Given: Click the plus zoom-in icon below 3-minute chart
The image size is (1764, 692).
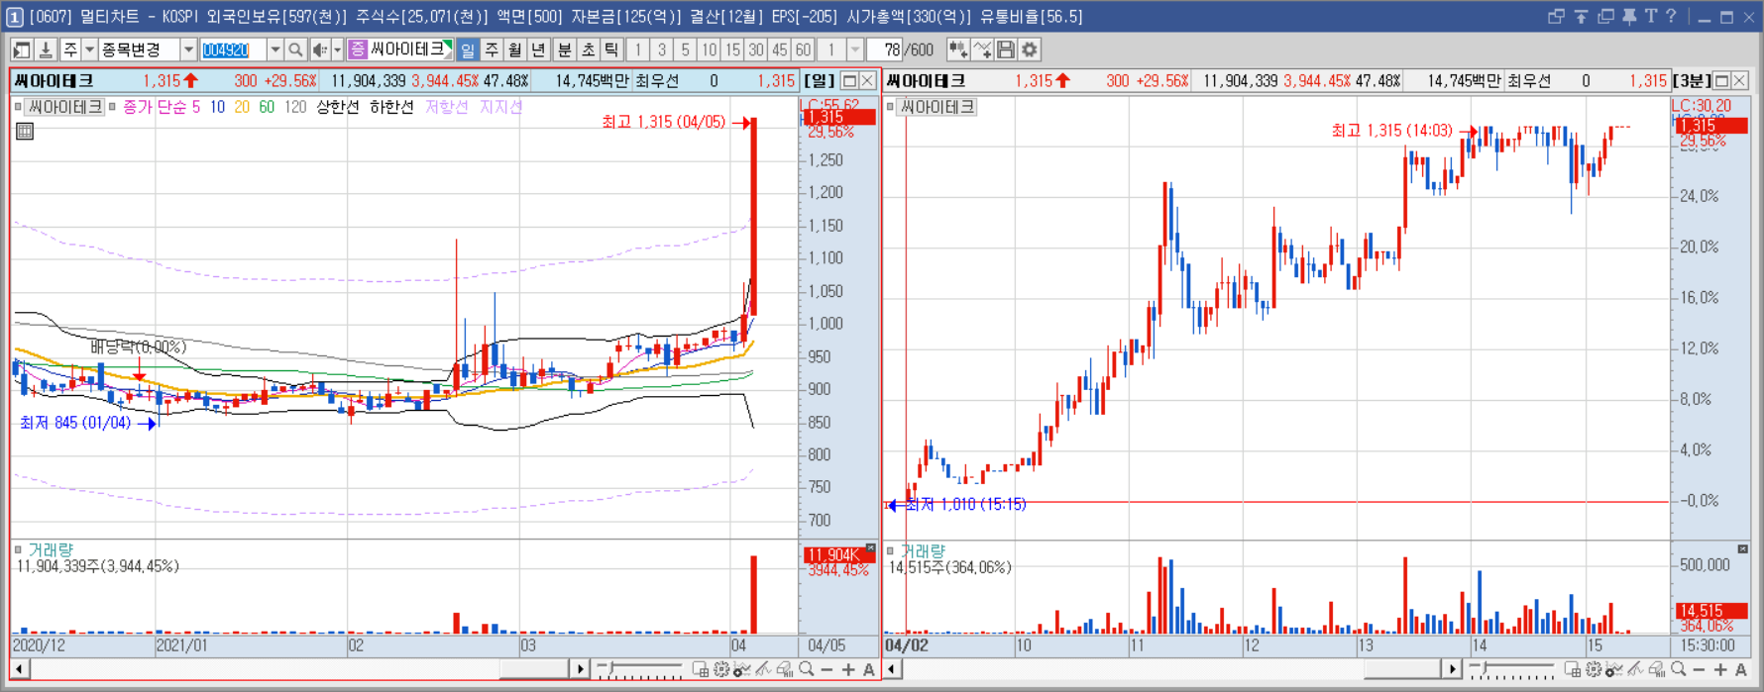Looking at the screenshot, I should coord(1720,670).
